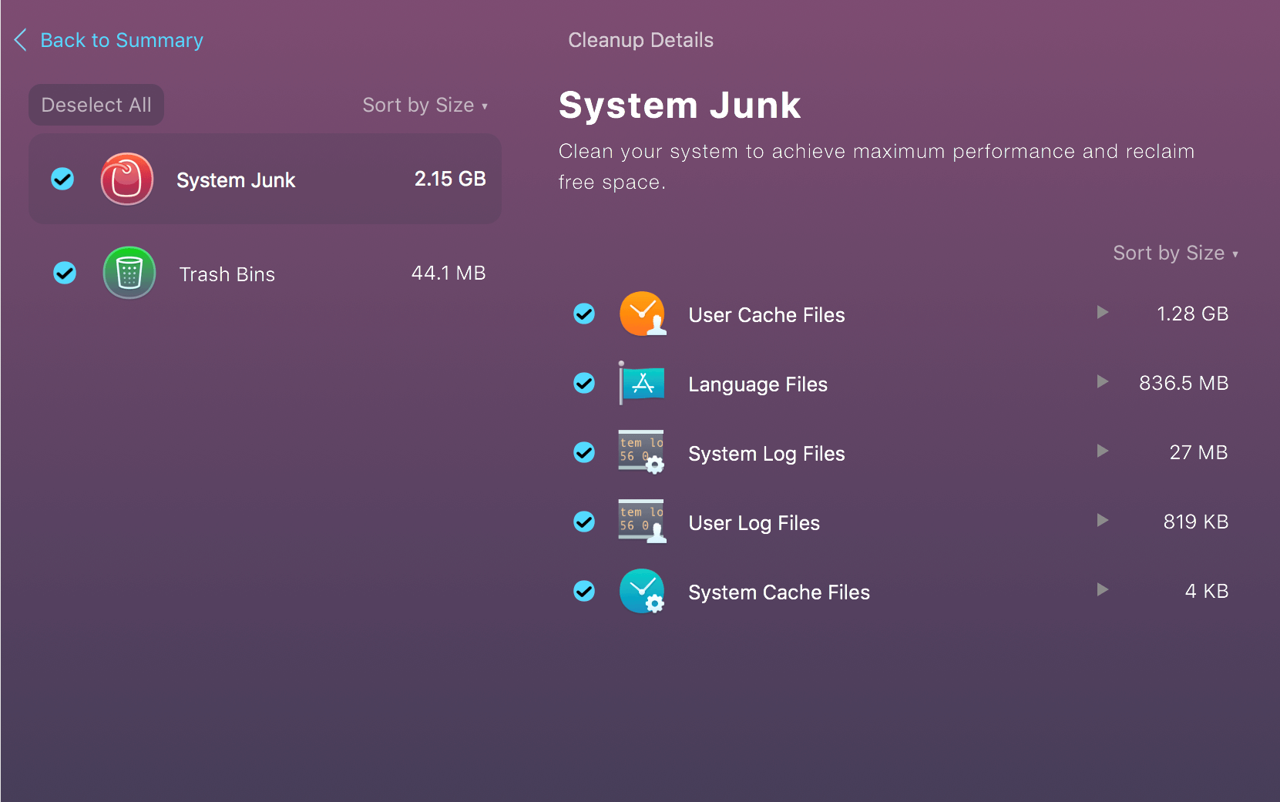Screen dimensions: 1280x802
Task: Click the User Cache Files clock icon
Action: 643,314
